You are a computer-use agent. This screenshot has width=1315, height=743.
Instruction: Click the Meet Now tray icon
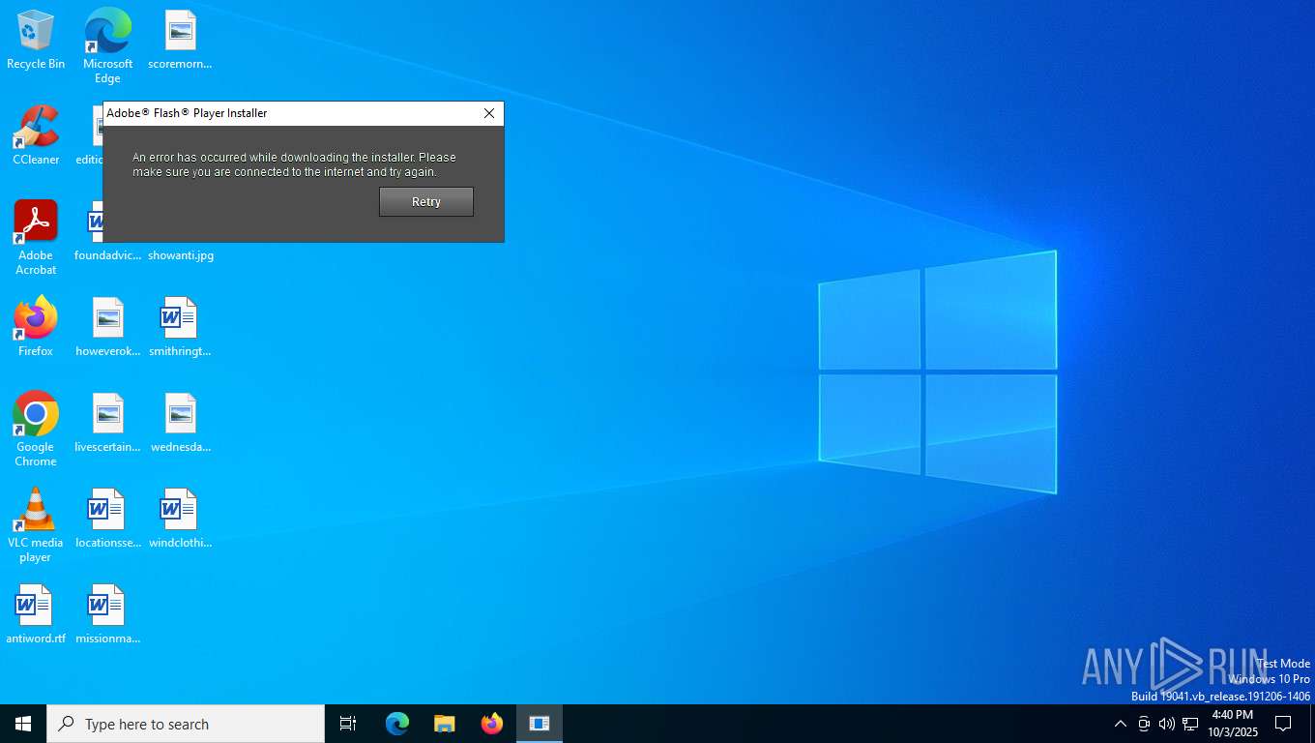pyautogui.click(x=1144, y=724)
